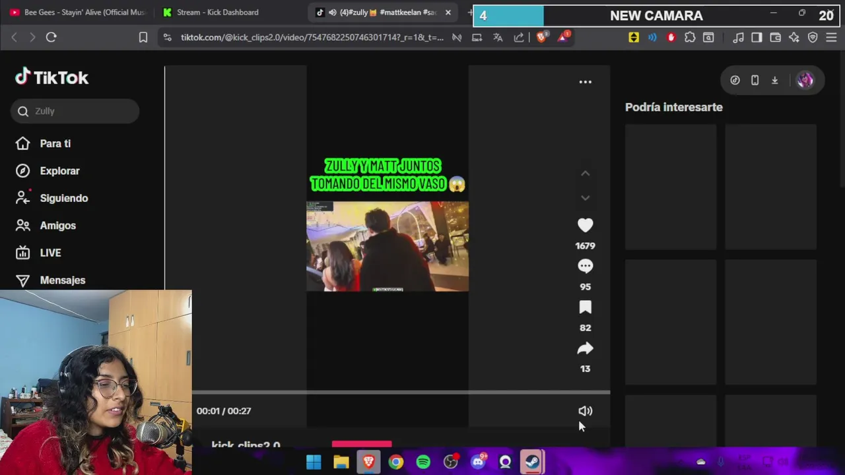Mute the TikTok tab via audio icon

coord(333,13)
